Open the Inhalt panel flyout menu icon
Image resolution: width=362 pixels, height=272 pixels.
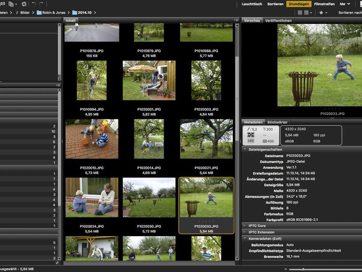236,20
